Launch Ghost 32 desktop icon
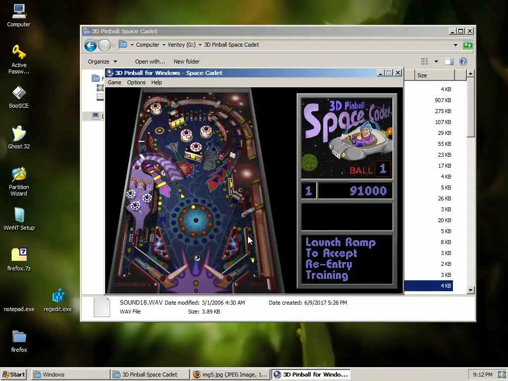The image size is (508, 381). (19, 137)
